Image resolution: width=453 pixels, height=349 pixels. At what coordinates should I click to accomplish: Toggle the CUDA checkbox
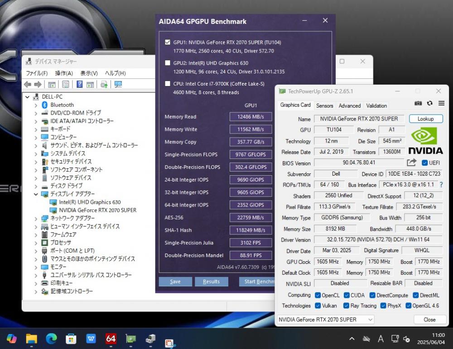(347, 295)
